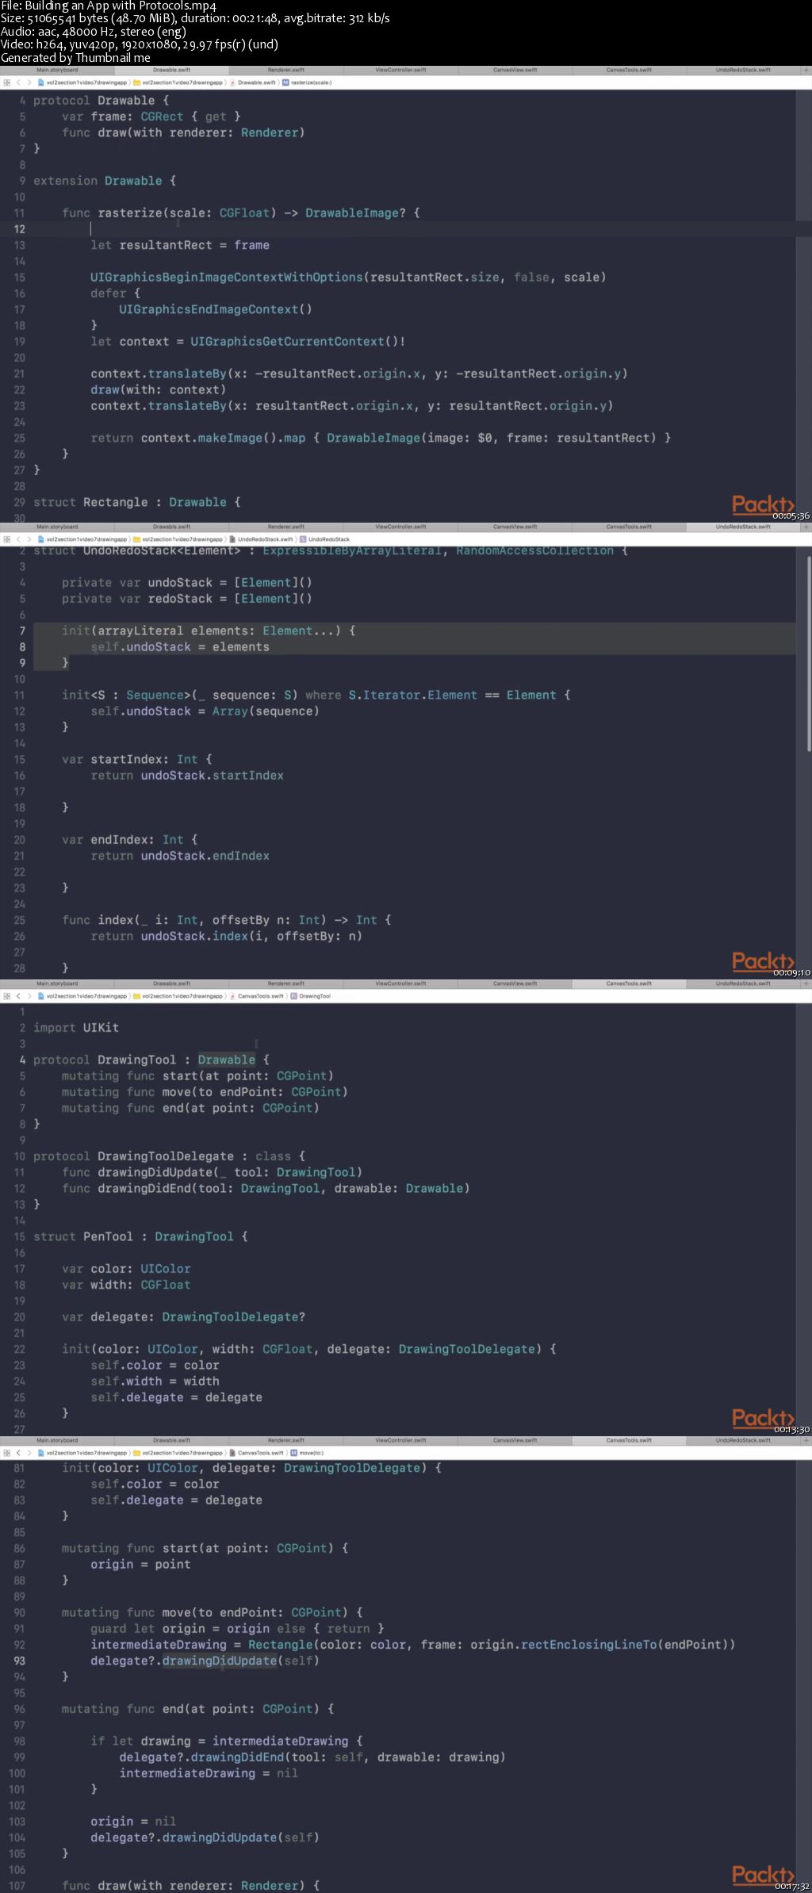Open move(to:) jump bar symbol dropdown

312,1453
